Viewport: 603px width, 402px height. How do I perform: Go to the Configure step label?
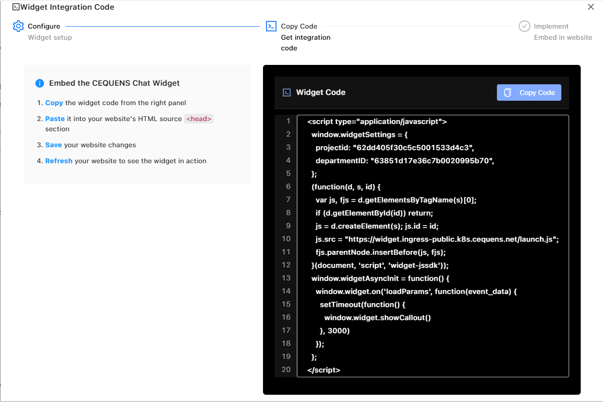pyautogui.click(x=44, y=26)
